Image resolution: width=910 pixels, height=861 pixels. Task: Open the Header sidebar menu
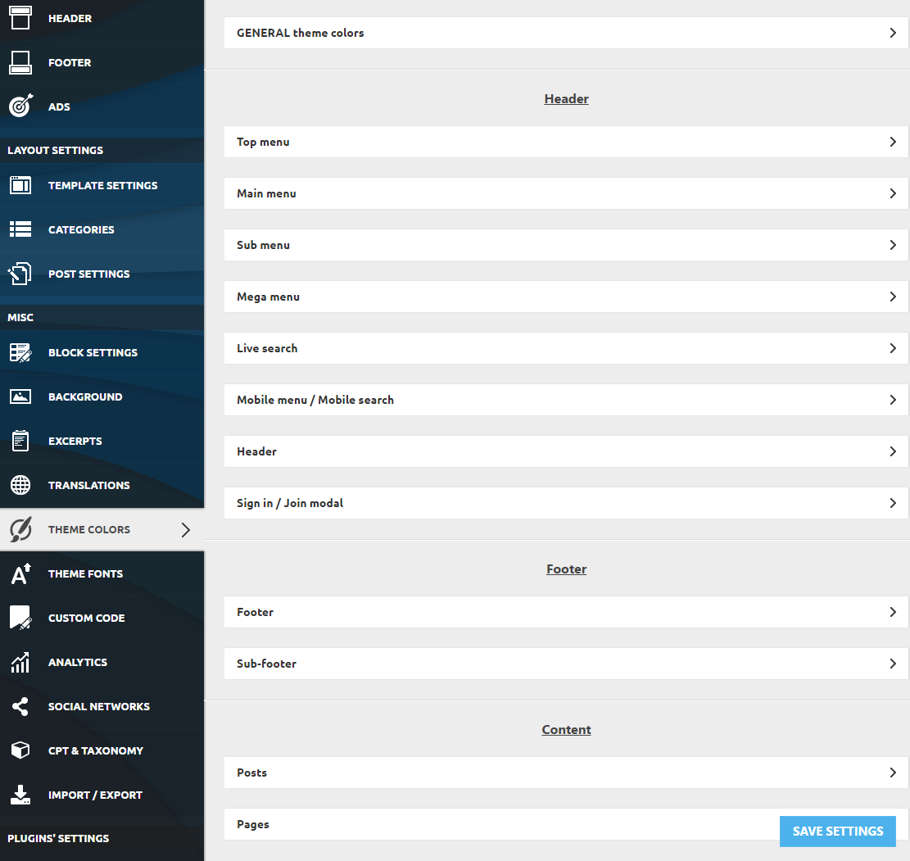pyautogui.click(x=102, y=19)
